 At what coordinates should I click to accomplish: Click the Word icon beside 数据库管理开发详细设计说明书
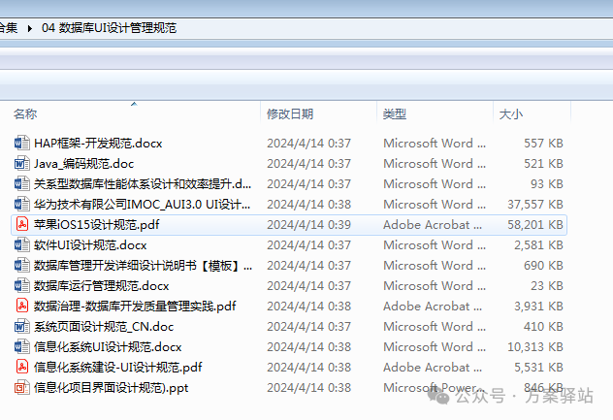click(x=22, y=266)
